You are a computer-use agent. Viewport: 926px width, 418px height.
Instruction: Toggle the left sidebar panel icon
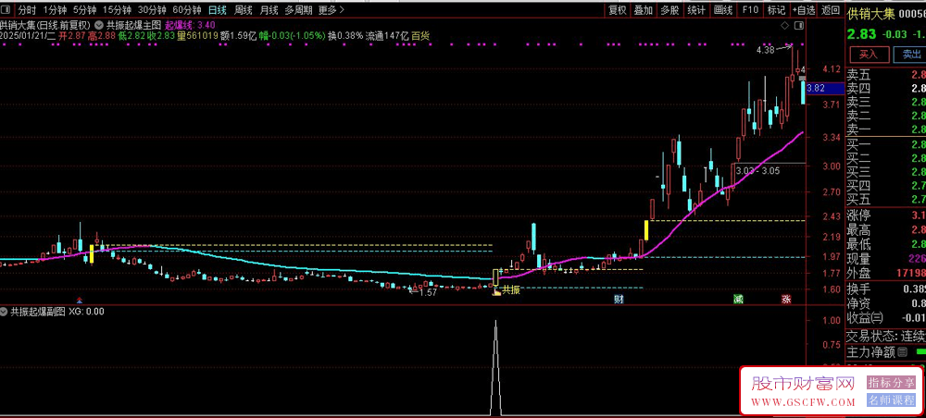(x=6, y=10)
